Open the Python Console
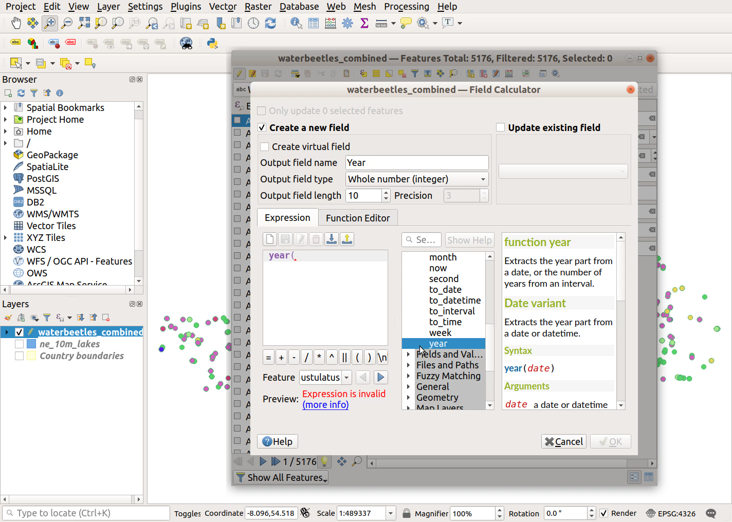This screenshot has width=732, height=522. coord(212,43)
